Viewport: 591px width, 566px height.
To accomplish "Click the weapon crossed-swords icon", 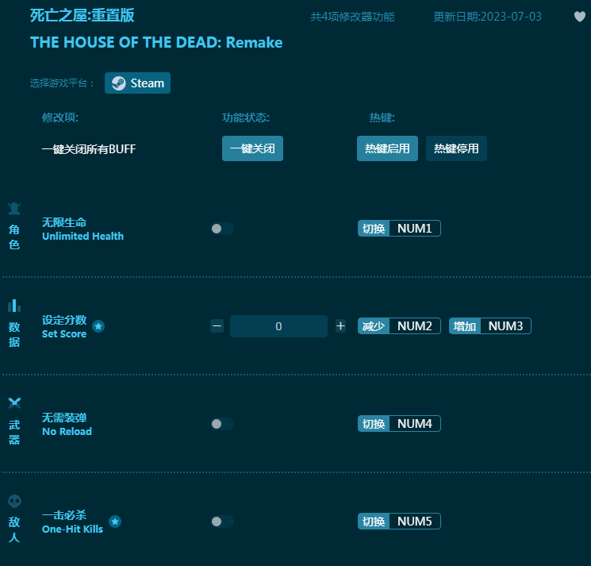I will tap(14, 403).
